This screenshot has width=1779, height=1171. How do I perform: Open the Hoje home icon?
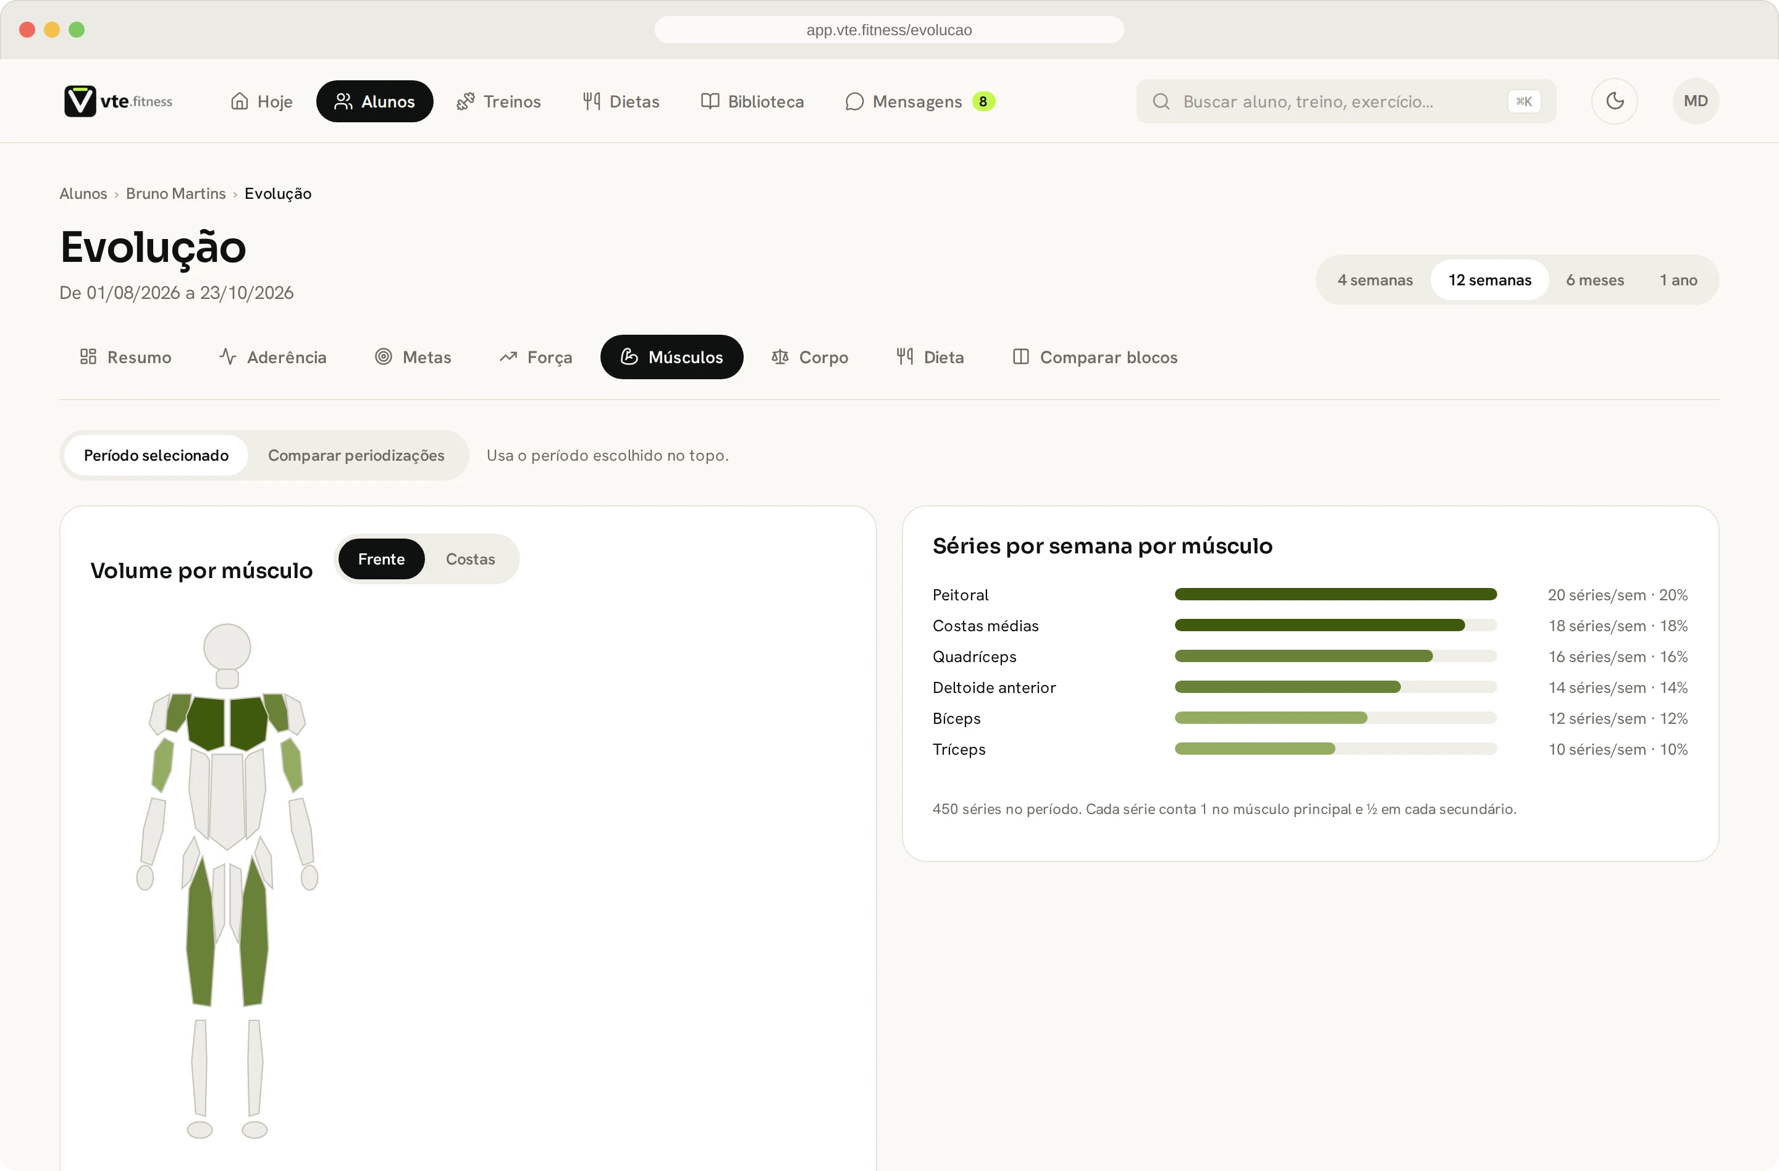click(x=239, y=101)
